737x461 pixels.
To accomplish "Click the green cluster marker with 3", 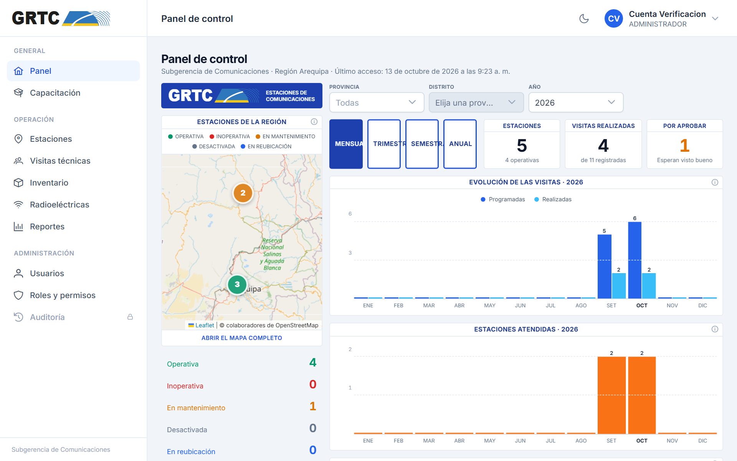I will (x=237, y=285).
